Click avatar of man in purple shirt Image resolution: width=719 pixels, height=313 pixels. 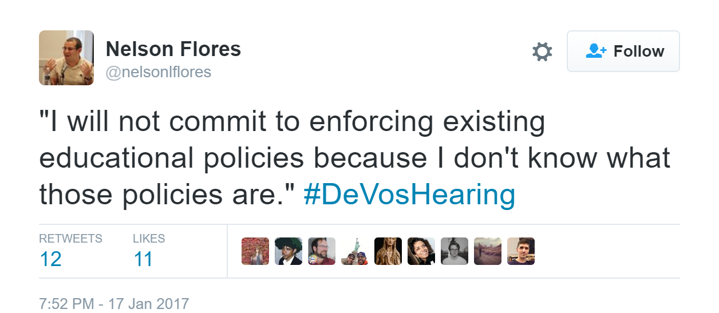pyautogui.click(x=521, y=251)
